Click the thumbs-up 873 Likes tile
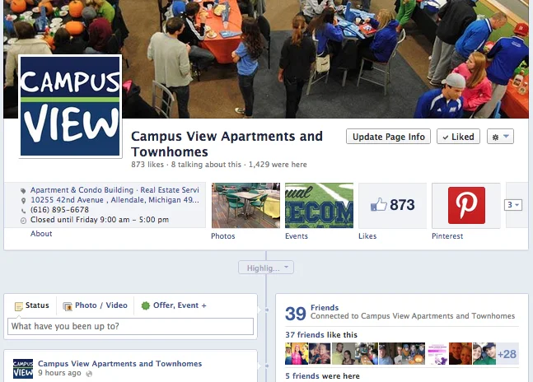 [x=392, y=205]
